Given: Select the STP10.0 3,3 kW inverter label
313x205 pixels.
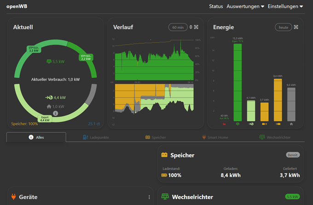Looking at the screenshot, I should coord(34,49).
